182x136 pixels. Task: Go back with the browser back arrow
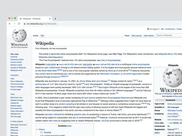pyautogui.click(x=10, y=24)
